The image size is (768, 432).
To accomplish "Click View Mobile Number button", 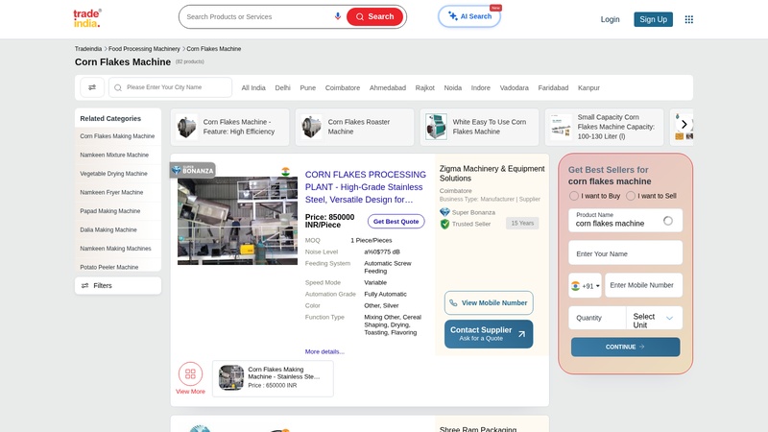I will click(489, 302).
